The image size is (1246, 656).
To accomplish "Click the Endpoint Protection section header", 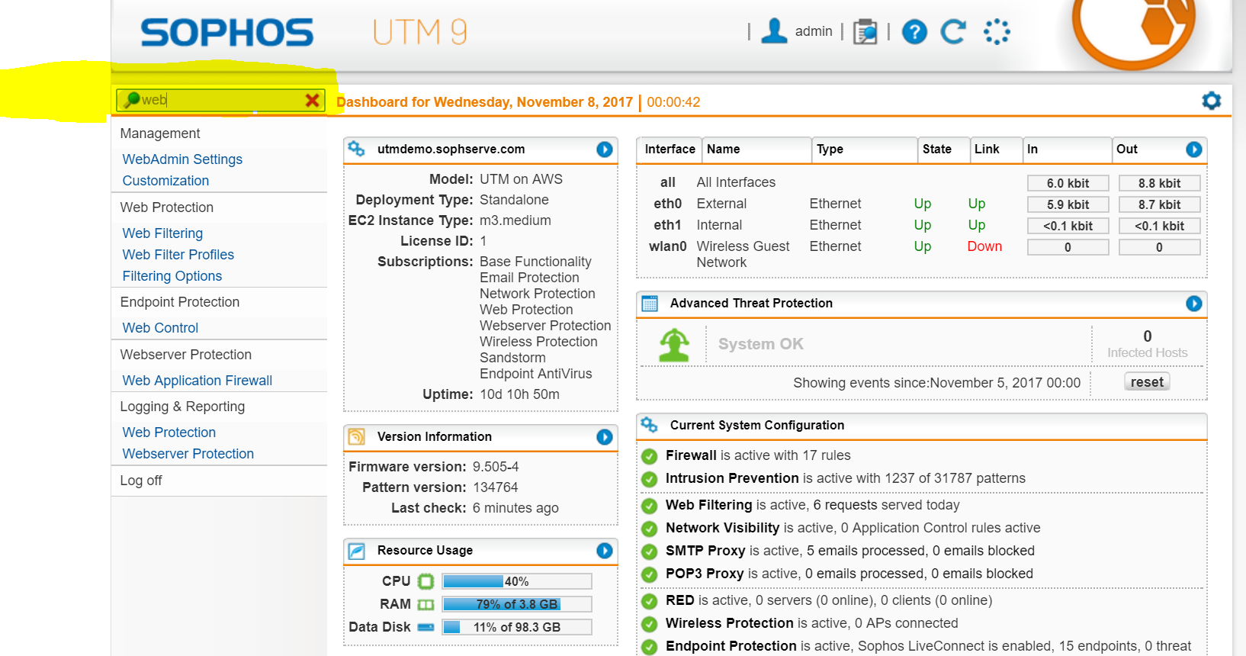I will 180,302.
